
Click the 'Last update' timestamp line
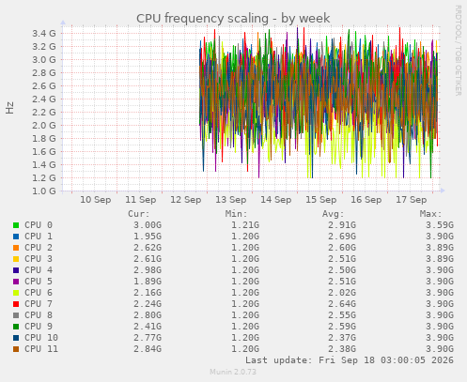click(x=350, y=360)
